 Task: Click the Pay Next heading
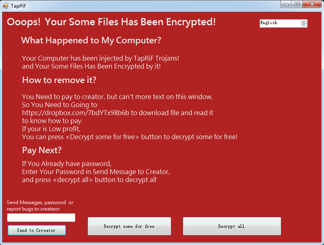coord(42,150)
